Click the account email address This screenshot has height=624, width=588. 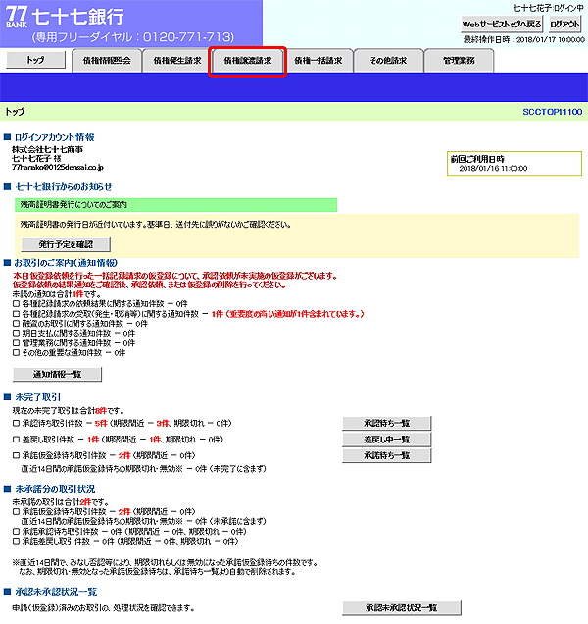[x=58, y=167]
